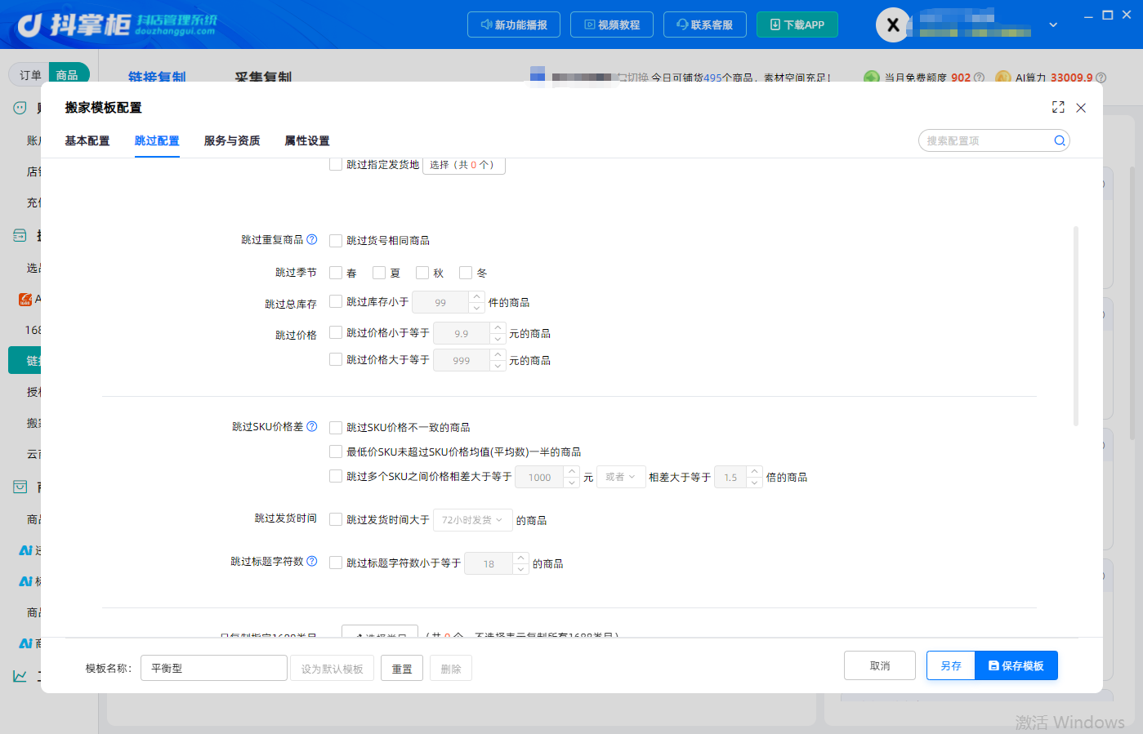Click the 保存模板 button
The height and width of the screenshot is (734, 1143).
tap(1016, 665)
